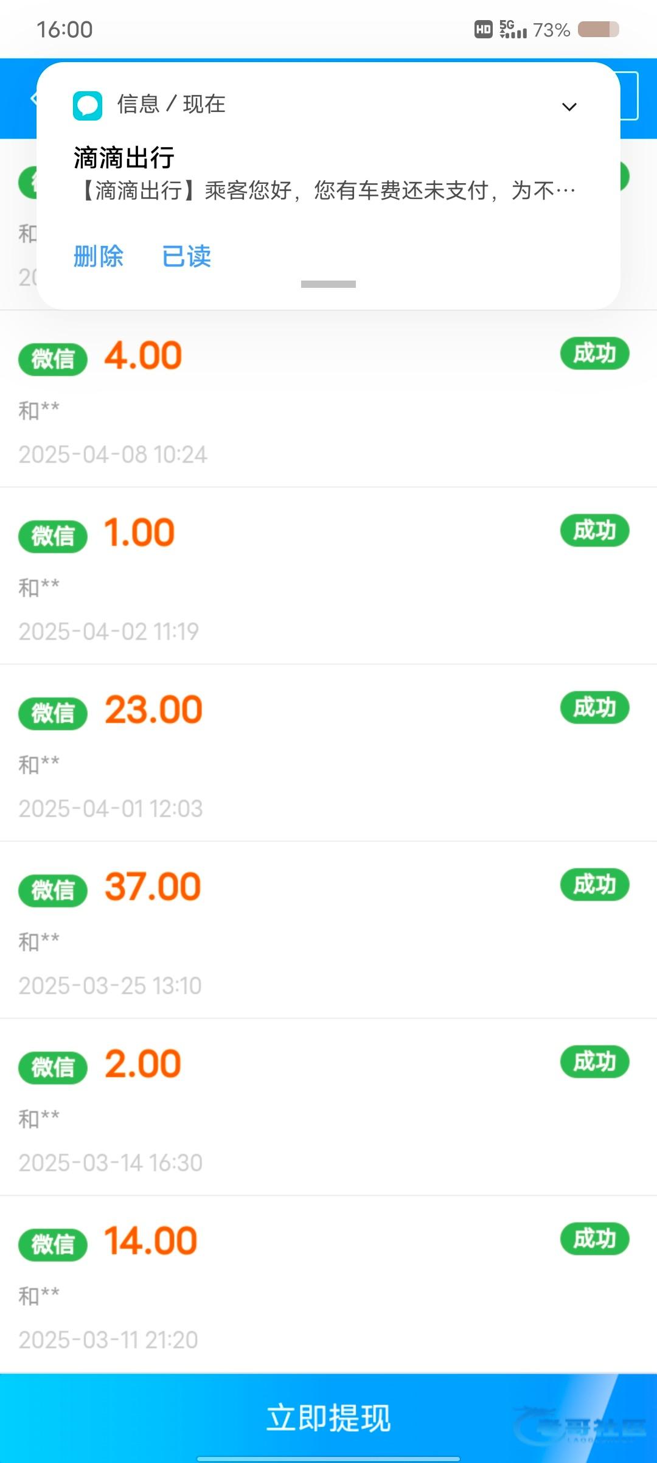This screenshot has width=657, height=1463.
Task: Tap 成功 status badge of 23.00 withdrawal
Action: tap(594, 708)
